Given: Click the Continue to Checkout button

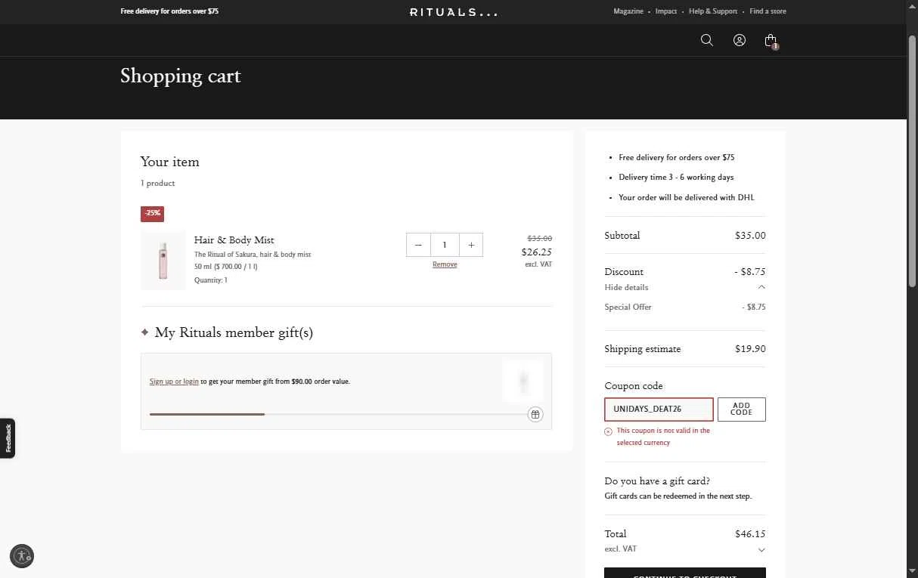Looking at the screenshot, I should pos(685,573).
